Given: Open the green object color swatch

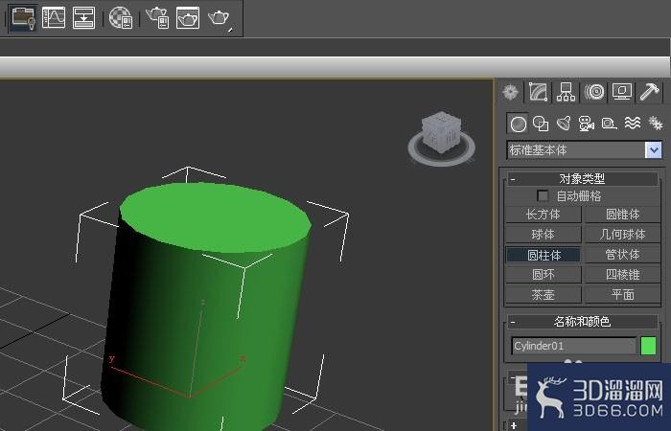Looking at the screenshot, I should (648, 346).
